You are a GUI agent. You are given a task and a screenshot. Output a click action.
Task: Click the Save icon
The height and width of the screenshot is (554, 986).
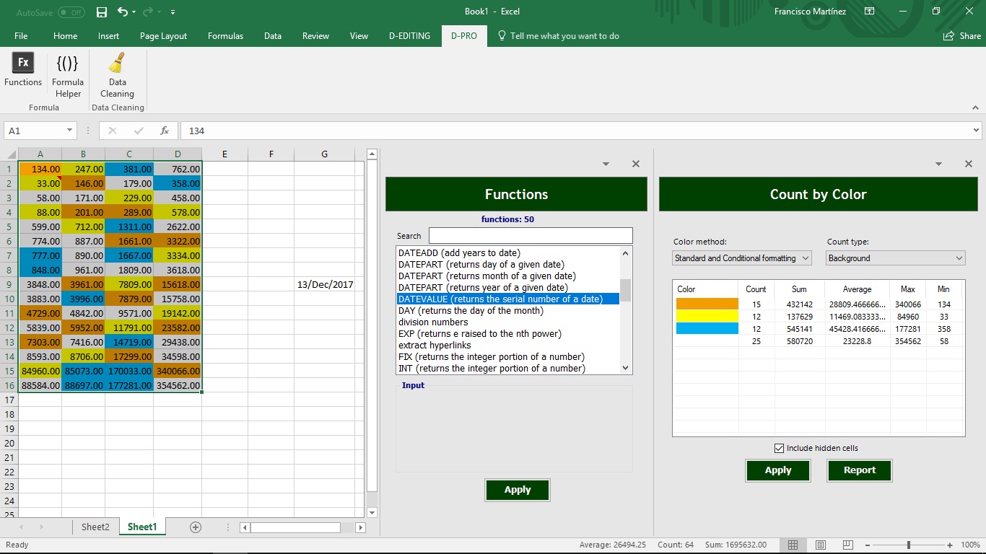click(x=100, y=12)
